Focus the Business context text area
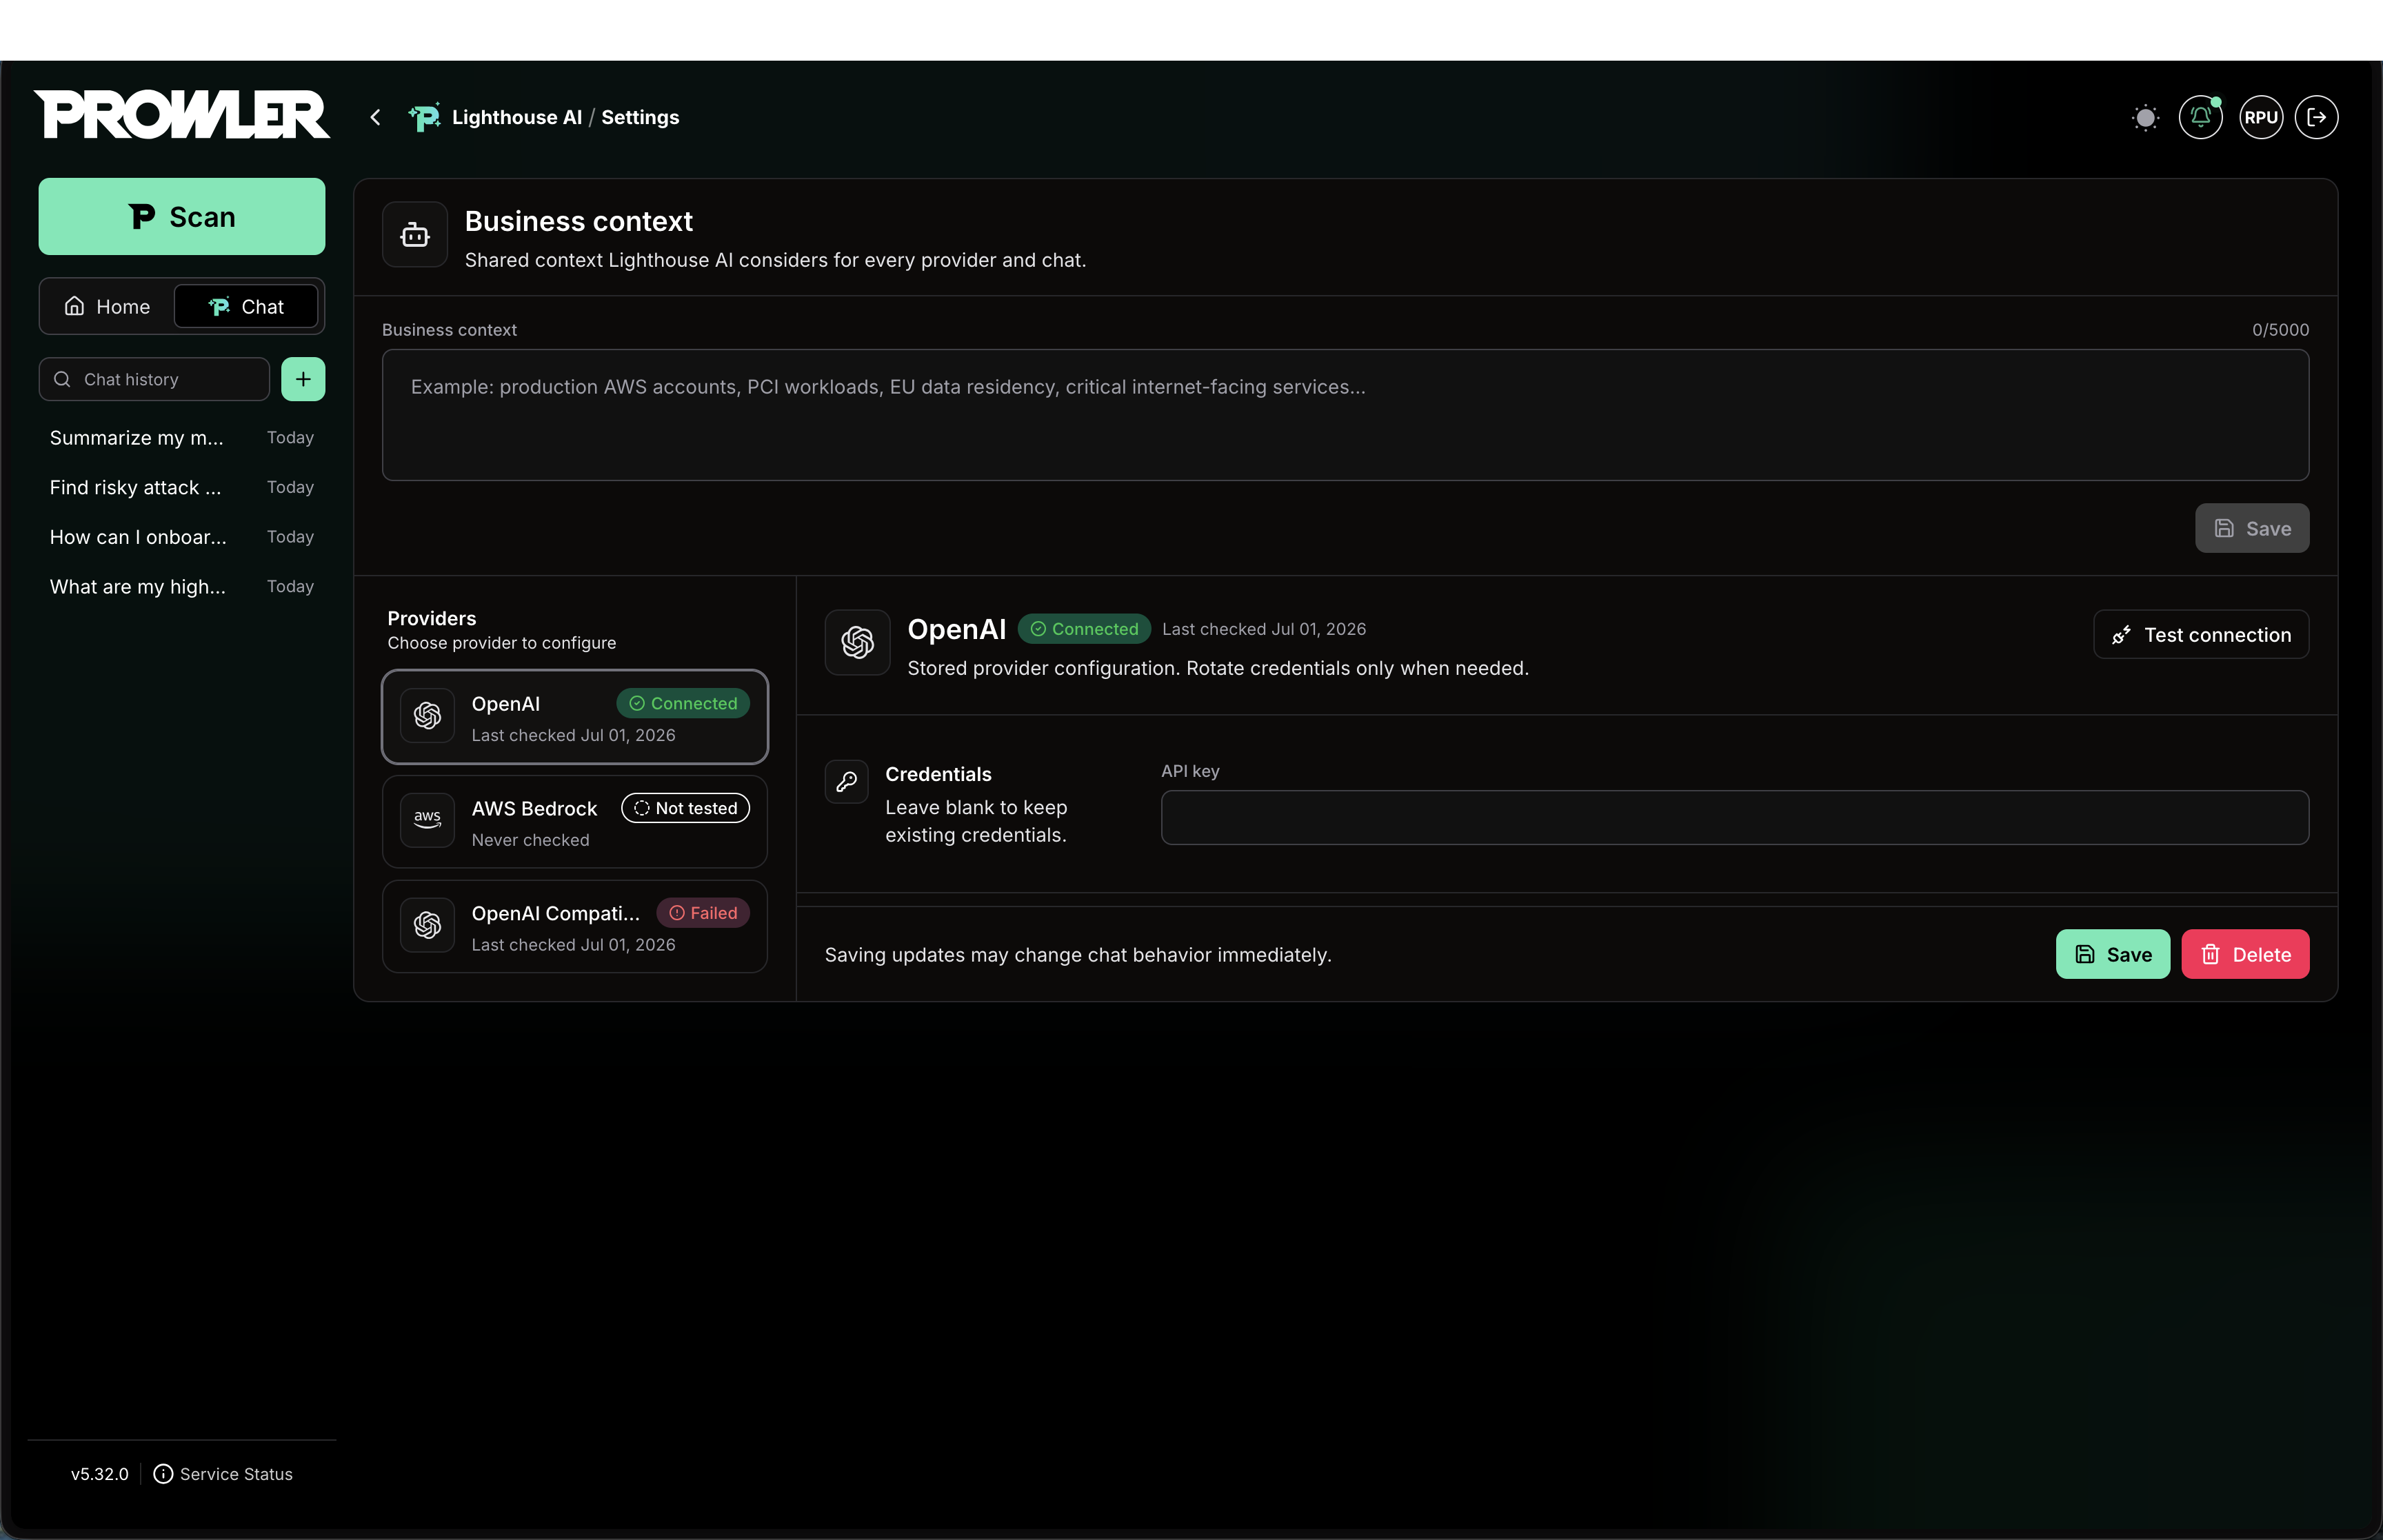 click(x=1345, y=415)
